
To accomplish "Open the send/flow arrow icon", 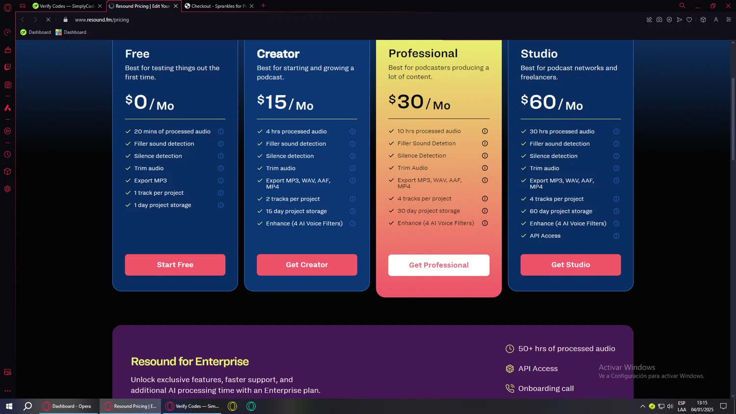I will [679, 20].
